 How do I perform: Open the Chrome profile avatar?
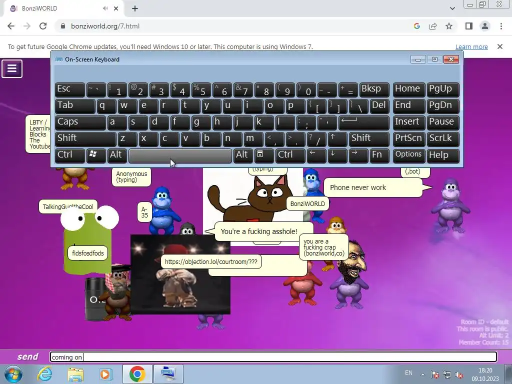[485, 26]
